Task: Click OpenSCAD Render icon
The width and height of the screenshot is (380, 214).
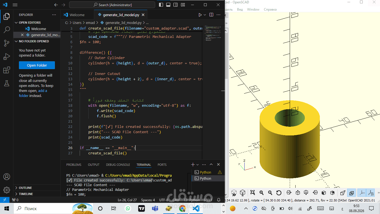Action: [243, 193]
